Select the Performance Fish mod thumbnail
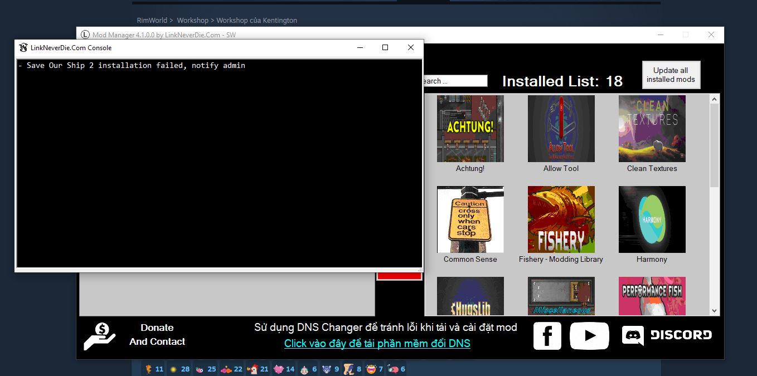Screen dimensions: 757x376 (x=652, y=296)
